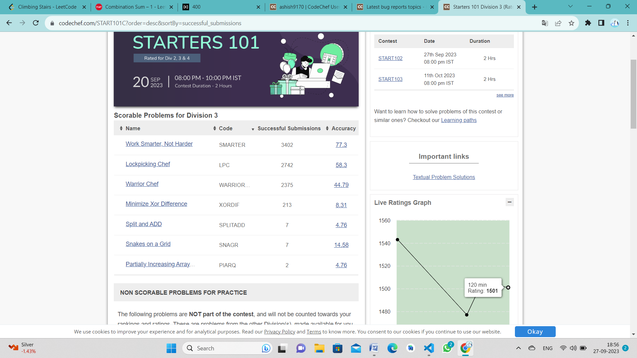Open Textual Problem Solutions link
The image size is (637, 358).
[x=444, y=177]
